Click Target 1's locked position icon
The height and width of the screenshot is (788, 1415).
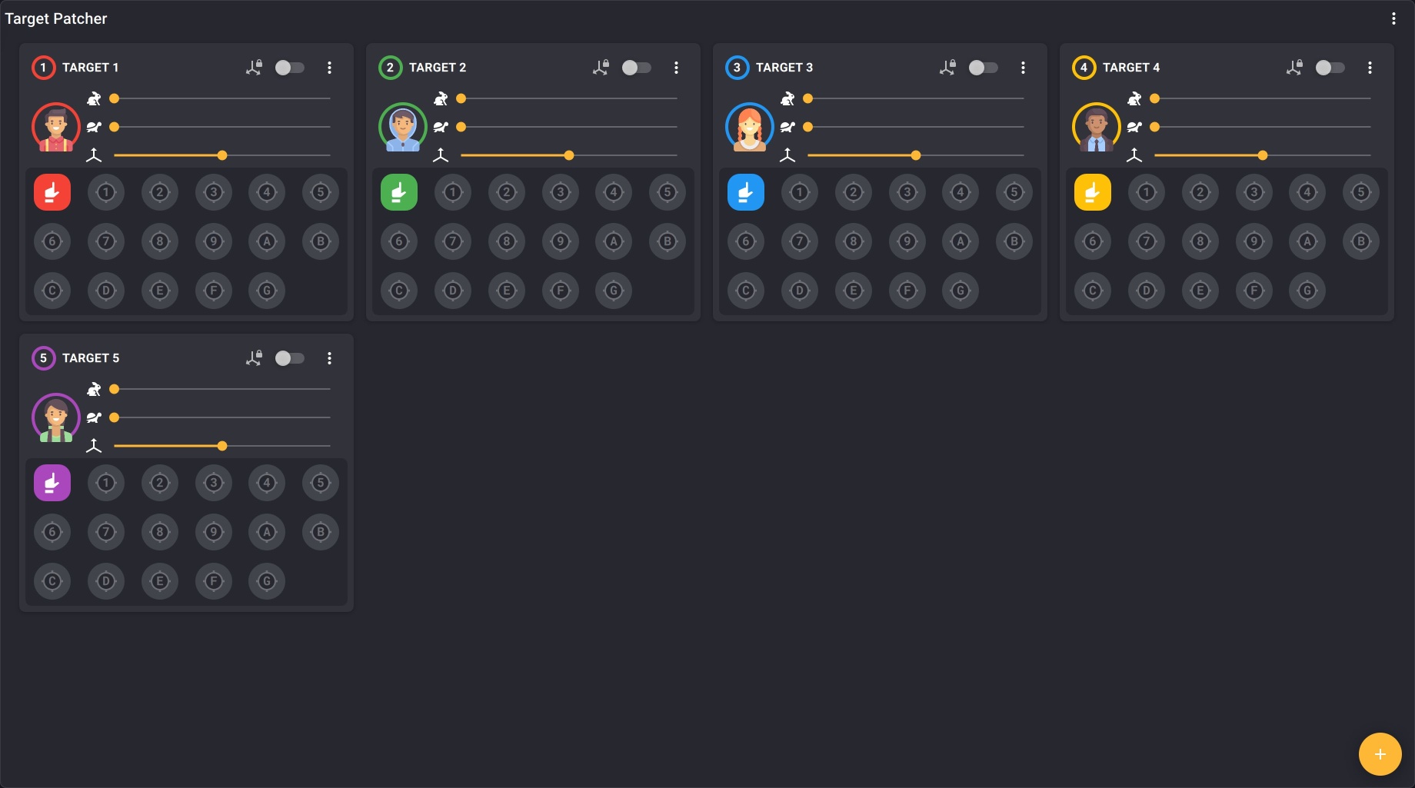pyautogui.click(x=254, y=68)
